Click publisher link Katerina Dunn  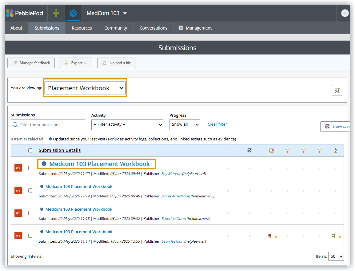coord(174,219)
